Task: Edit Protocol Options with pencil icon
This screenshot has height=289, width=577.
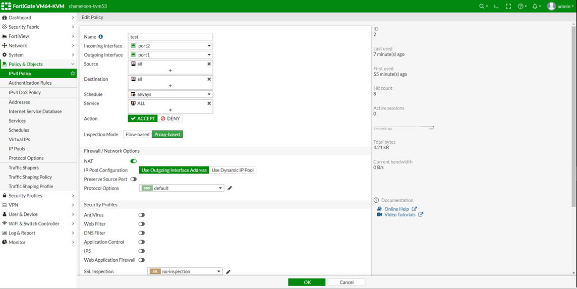Action: pyautogui.click(x=230, y=188)
